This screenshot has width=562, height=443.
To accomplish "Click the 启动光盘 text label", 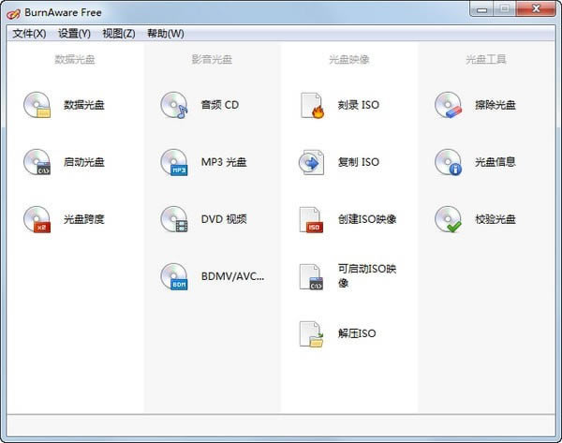I will pos(84,162).
